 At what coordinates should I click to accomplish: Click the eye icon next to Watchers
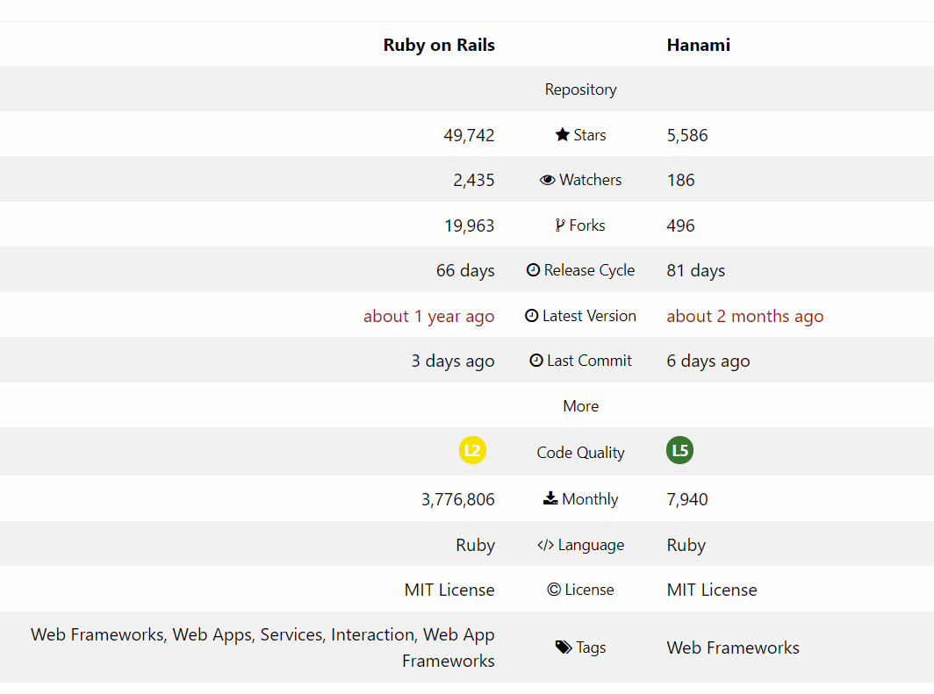548,180
